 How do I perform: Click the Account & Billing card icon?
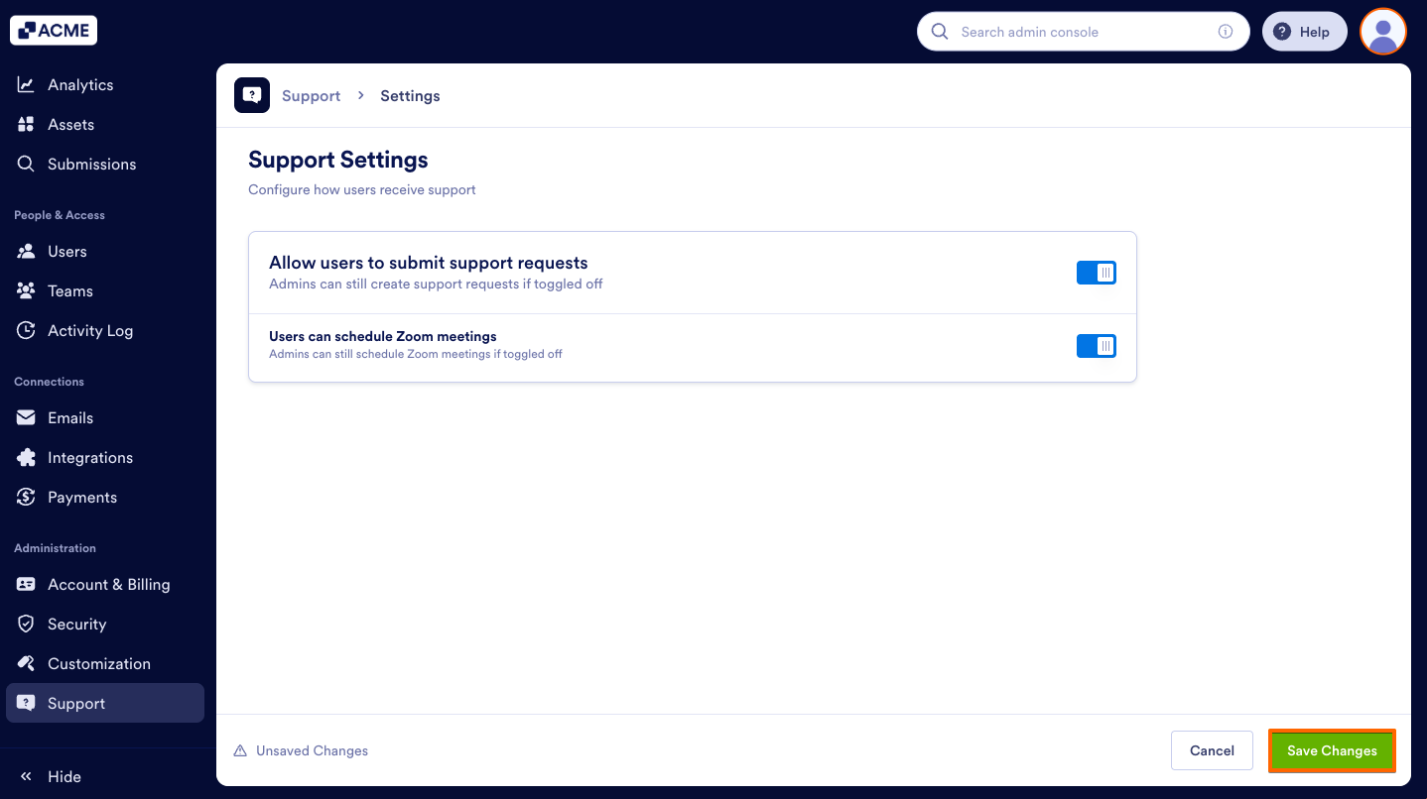pyautogui.click(x=26, y=585)
